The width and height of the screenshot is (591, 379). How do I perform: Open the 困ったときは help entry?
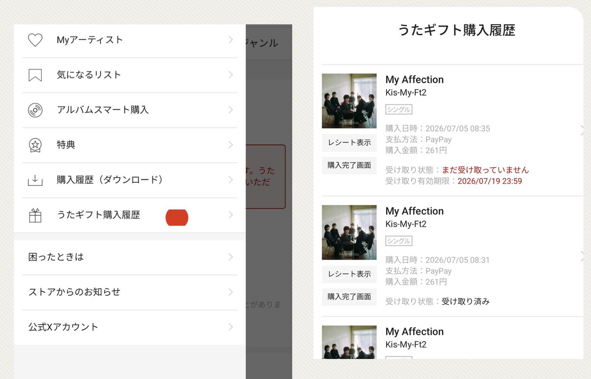click(x=130, y=257)
